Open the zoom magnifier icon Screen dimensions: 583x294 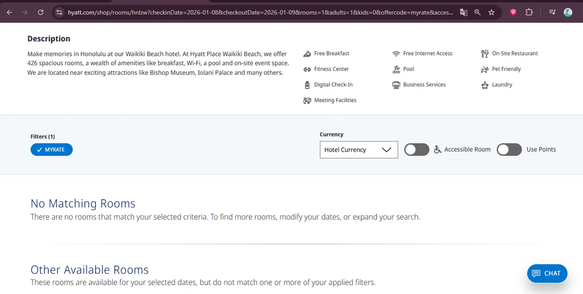point(477,12)
